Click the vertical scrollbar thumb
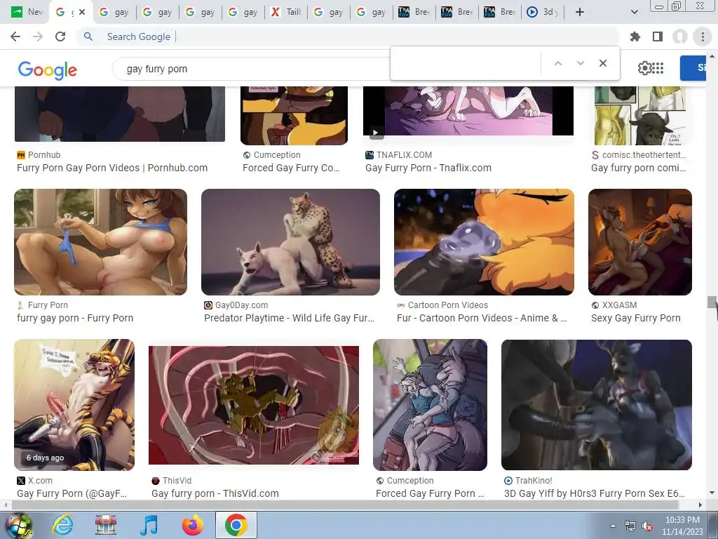 [712, 302]
